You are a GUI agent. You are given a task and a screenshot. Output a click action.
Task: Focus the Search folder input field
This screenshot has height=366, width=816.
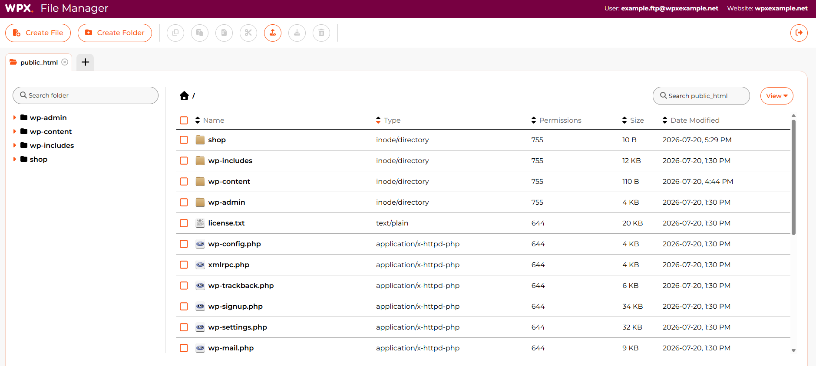86,95
